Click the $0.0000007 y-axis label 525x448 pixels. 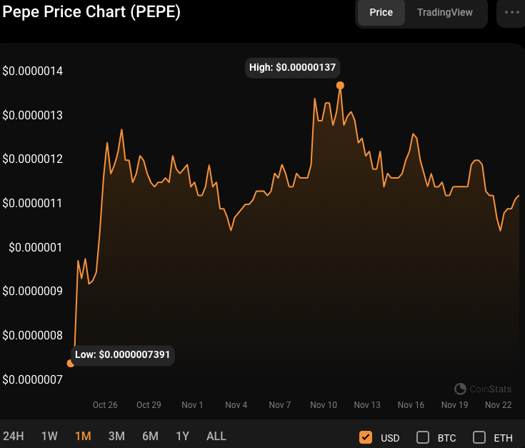tap(32, 379)
